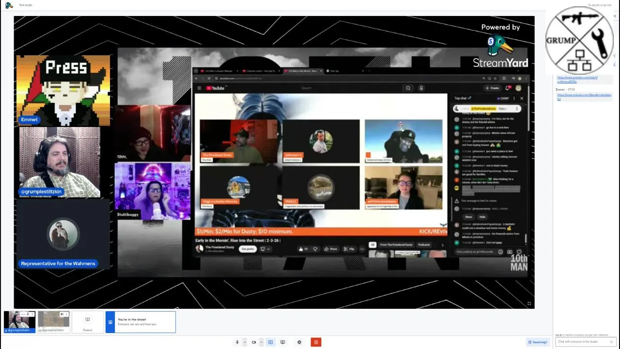Select the @grumplestitzkin screen share thumbnail
This screenshot has width=620, height=349.
coord(53,321)
